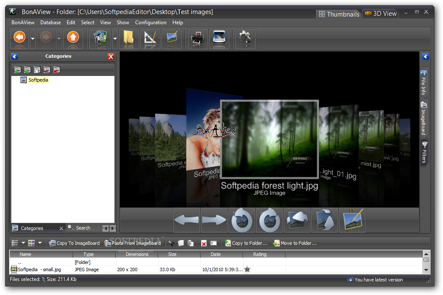Open the Select menu
Screen dimensions: 443x295
click(x=87, y=23)
